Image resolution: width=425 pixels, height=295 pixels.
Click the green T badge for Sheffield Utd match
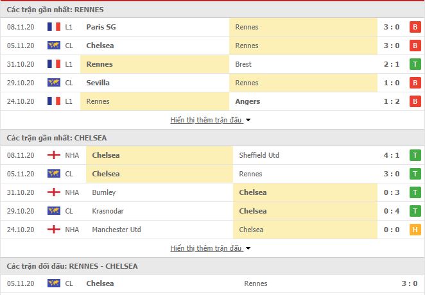click(415, 155)
